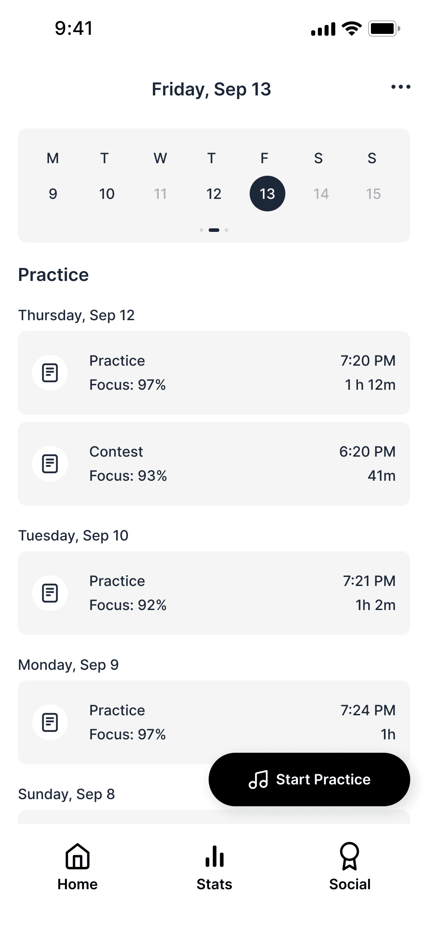
Task: Select Monday 9 in the week calendar
Action: [53, 194]
